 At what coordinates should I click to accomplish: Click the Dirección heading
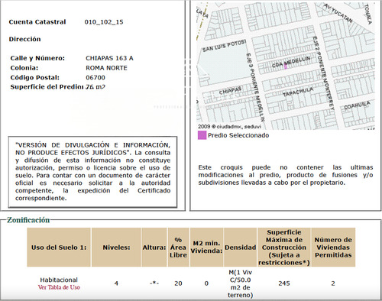(24, 39)
